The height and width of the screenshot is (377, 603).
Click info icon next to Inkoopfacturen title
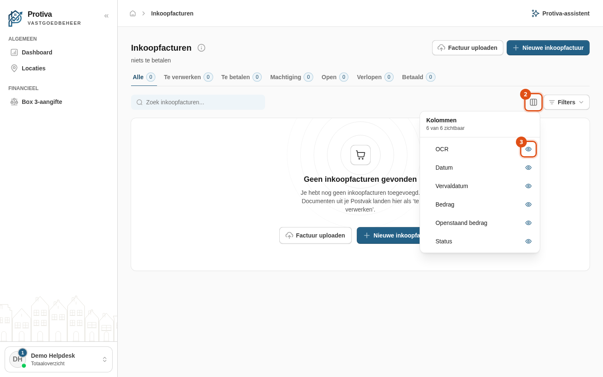[x=201, y=48]
